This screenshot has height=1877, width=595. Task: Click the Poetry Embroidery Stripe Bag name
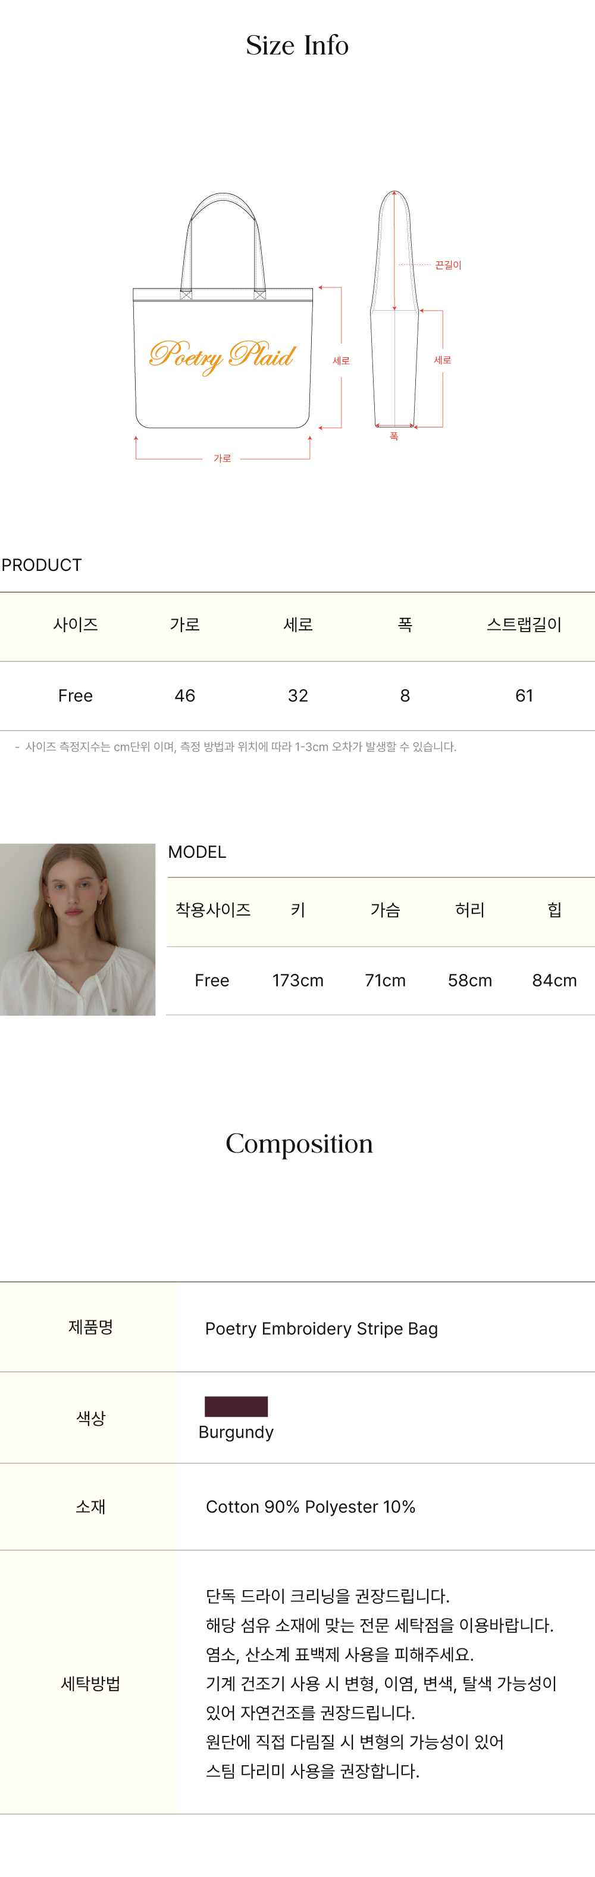[321, 1328]
